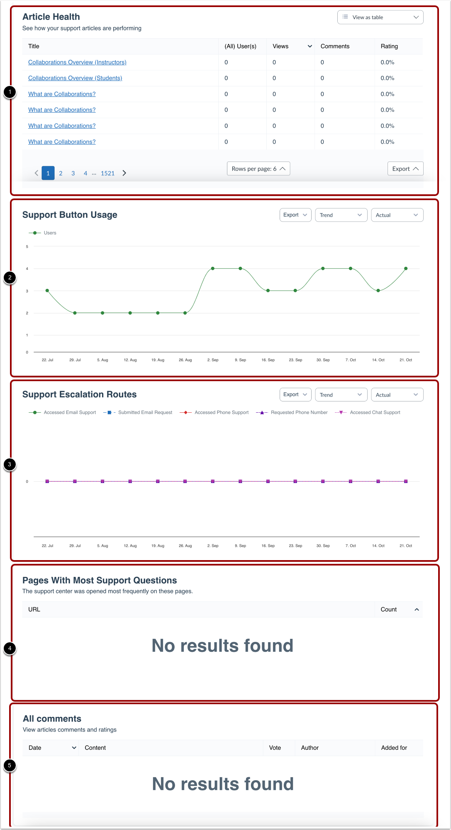The image size is (451, 830).
Task: Click the 16. Sep data point on Users line
Action: pos(268,291)
